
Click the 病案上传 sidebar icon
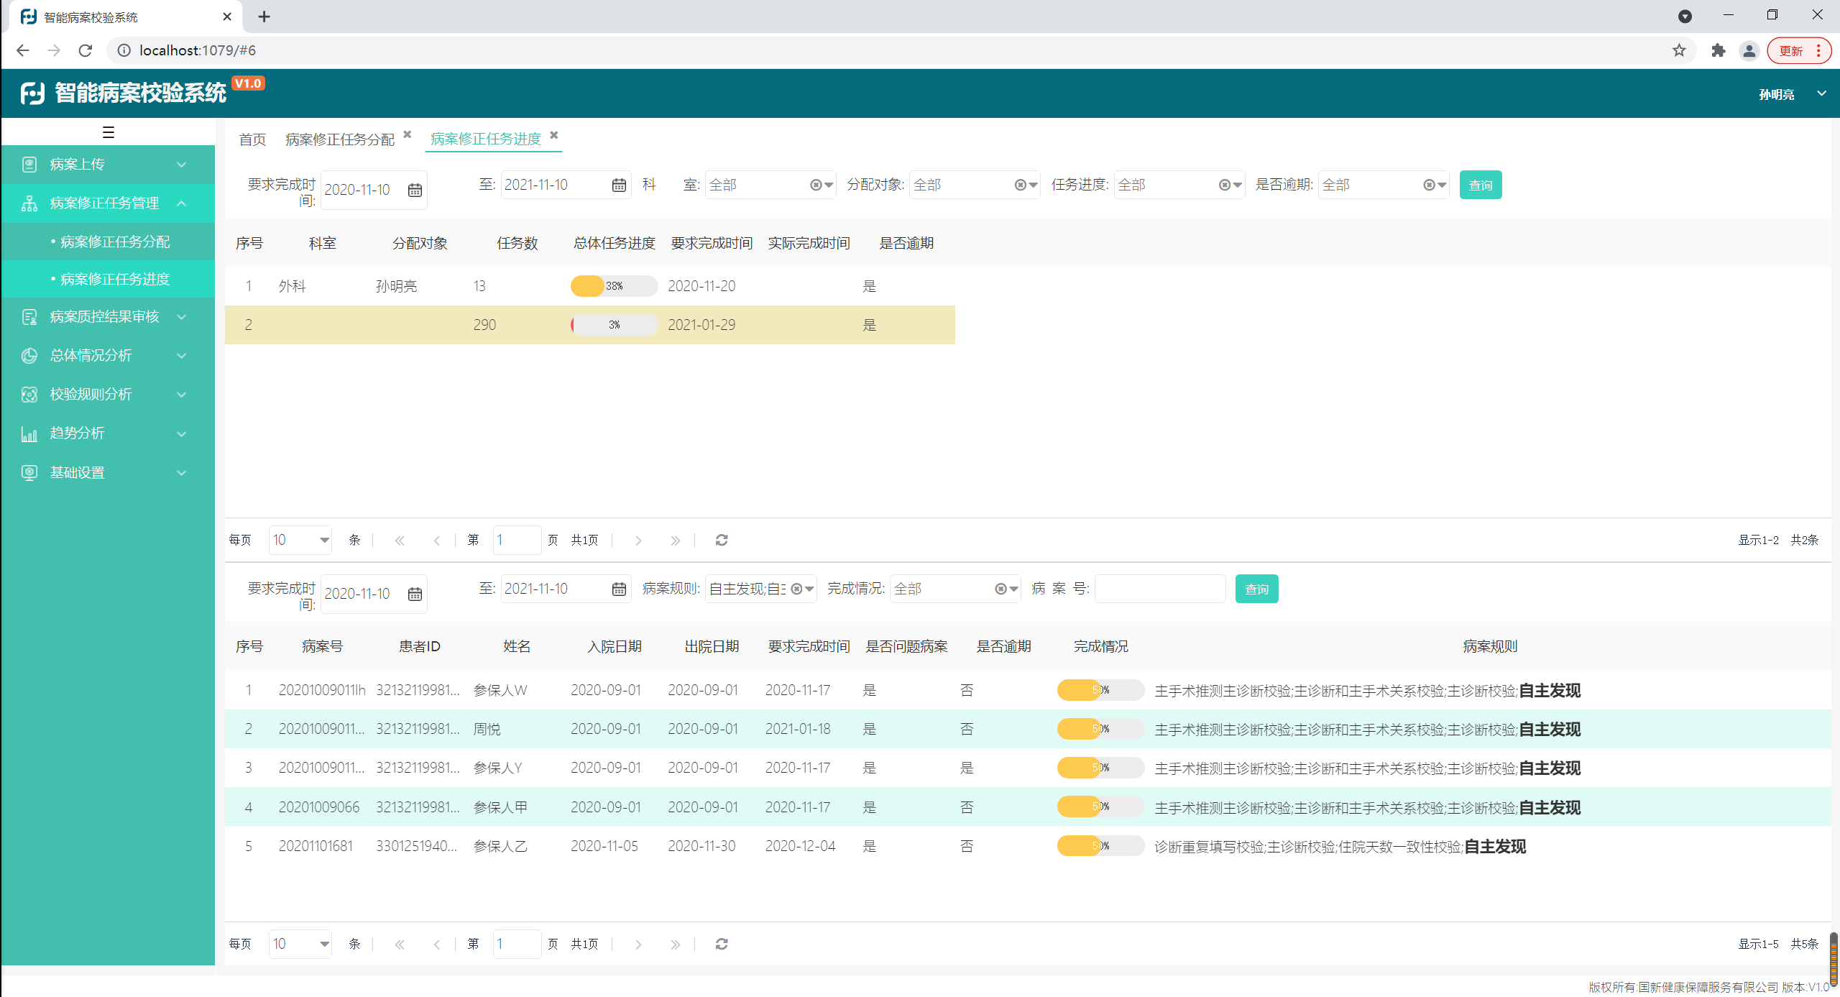coord(29,165)
